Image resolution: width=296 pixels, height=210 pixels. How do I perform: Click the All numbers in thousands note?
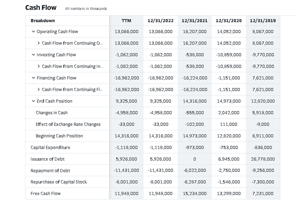pos(86,9)
